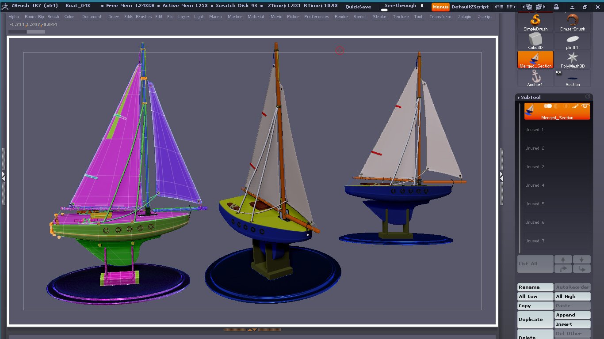Click the Append button
The image size is (604, 339).
pos(573,315)
